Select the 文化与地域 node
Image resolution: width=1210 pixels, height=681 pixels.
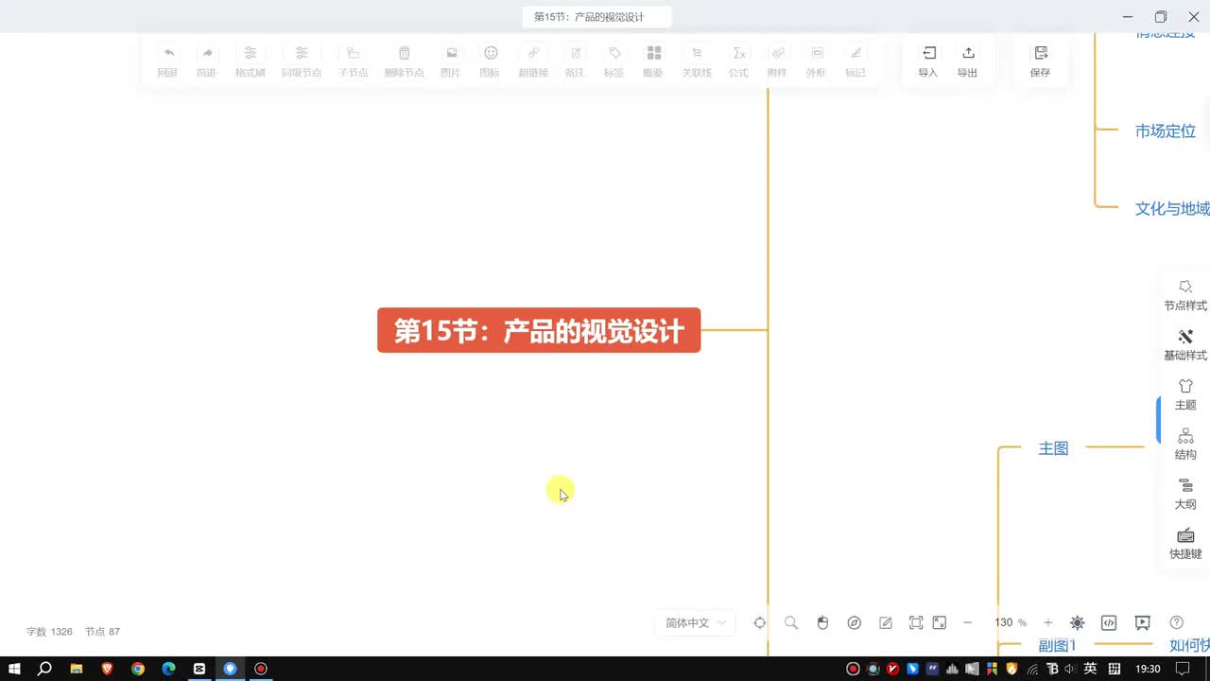click(1172, 209)
